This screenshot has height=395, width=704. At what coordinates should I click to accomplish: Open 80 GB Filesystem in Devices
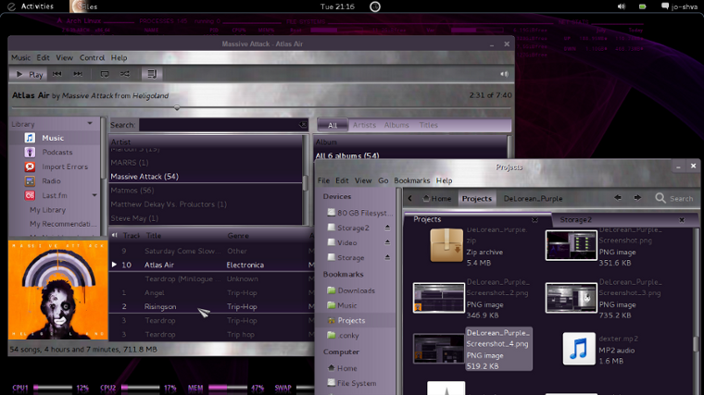(x=359, y=213)
